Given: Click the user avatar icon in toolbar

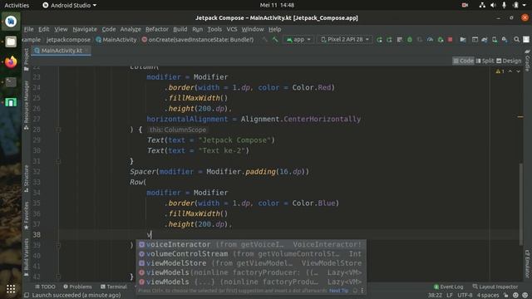Looking at the screenshot, I should click(526, 40).
